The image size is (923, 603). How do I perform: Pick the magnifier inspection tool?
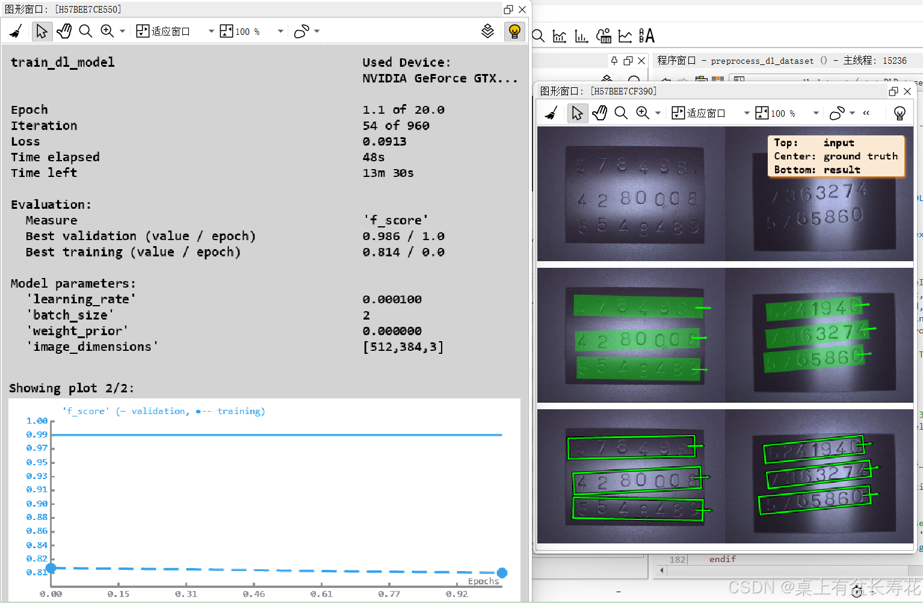[x=85, y=31]
